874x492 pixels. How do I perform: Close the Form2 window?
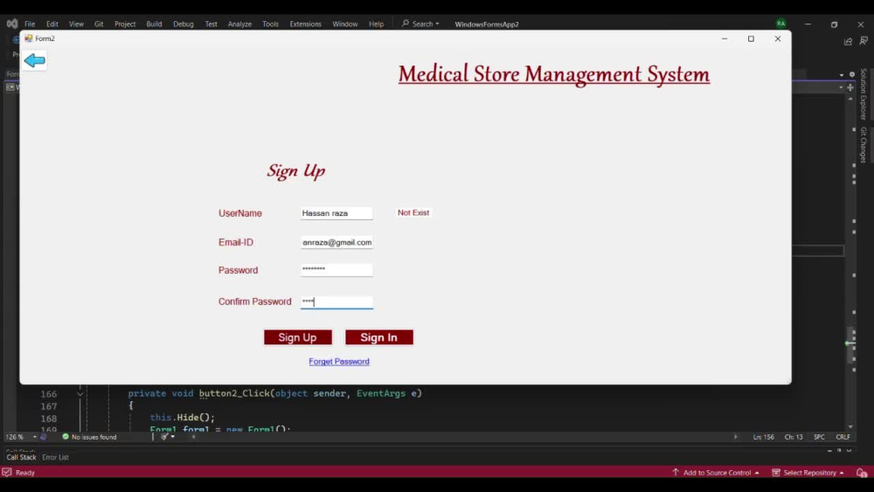tap(778, 38)
